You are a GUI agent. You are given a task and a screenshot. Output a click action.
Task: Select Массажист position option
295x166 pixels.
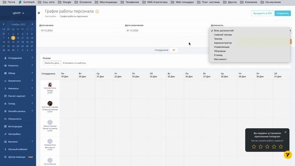[x=249, y=59]
